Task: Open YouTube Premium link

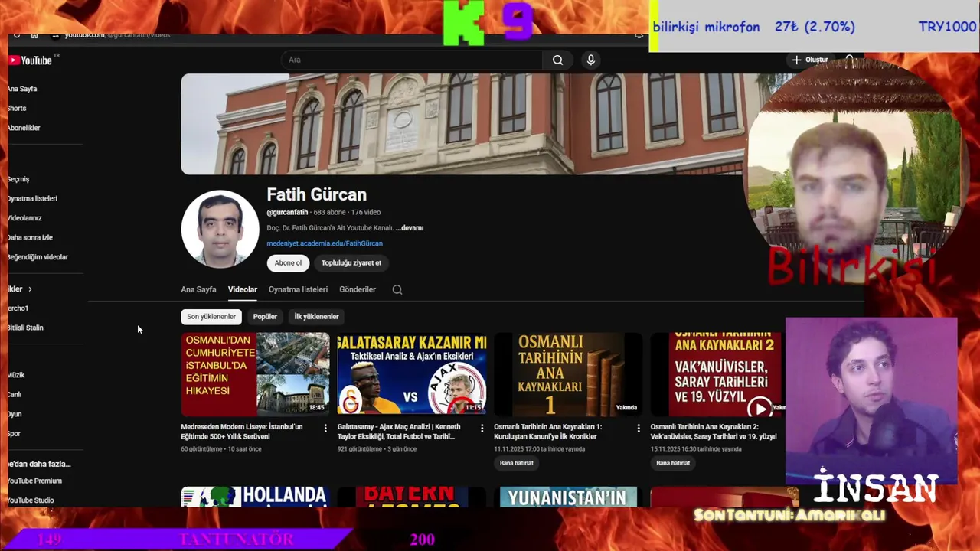Action: pyautogui.click(x=35, y=481)
